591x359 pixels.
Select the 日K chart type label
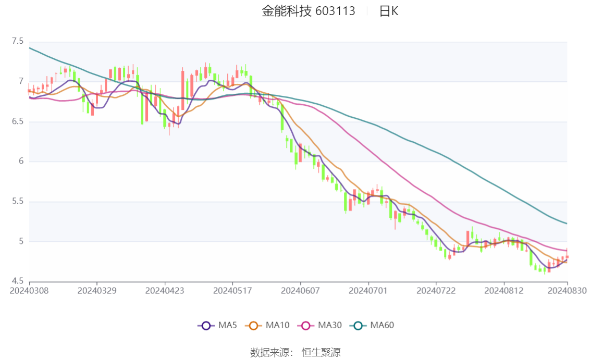(388, 11)
